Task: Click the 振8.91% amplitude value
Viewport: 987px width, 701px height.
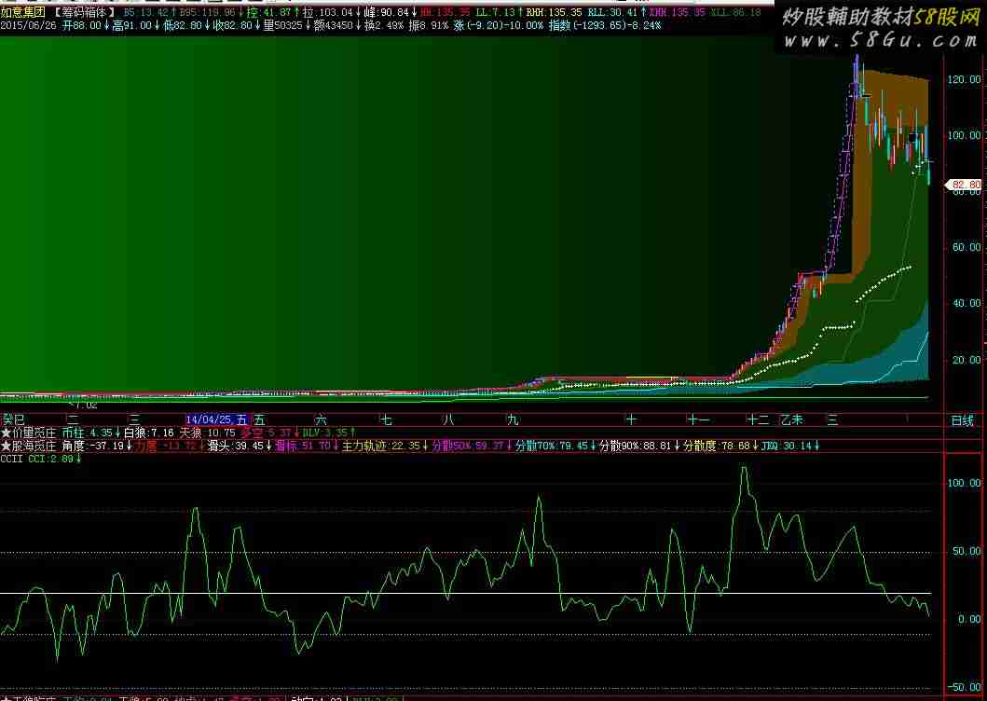Action: click(429, 26)
